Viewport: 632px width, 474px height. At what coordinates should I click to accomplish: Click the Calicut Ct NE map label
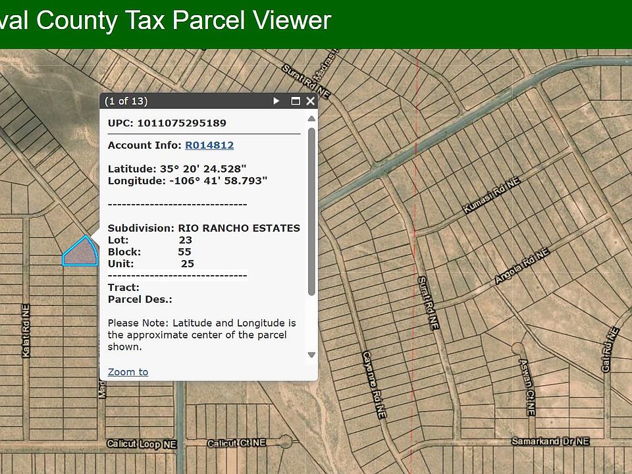[x=236, y=443]
